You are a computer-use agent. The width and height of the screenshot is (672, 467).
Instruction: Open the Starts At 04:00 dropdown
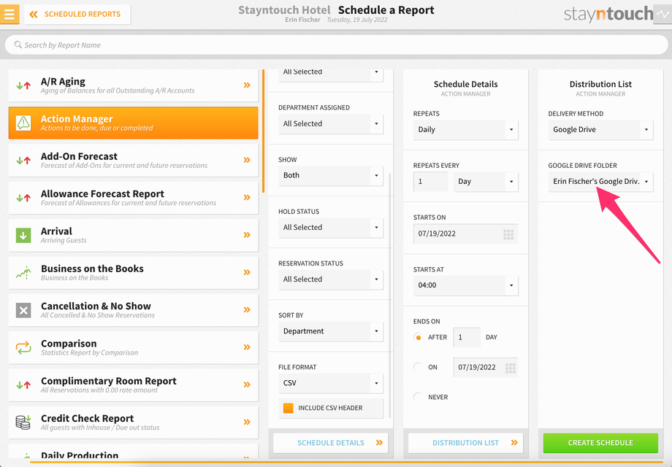click(x=466, y=285)
